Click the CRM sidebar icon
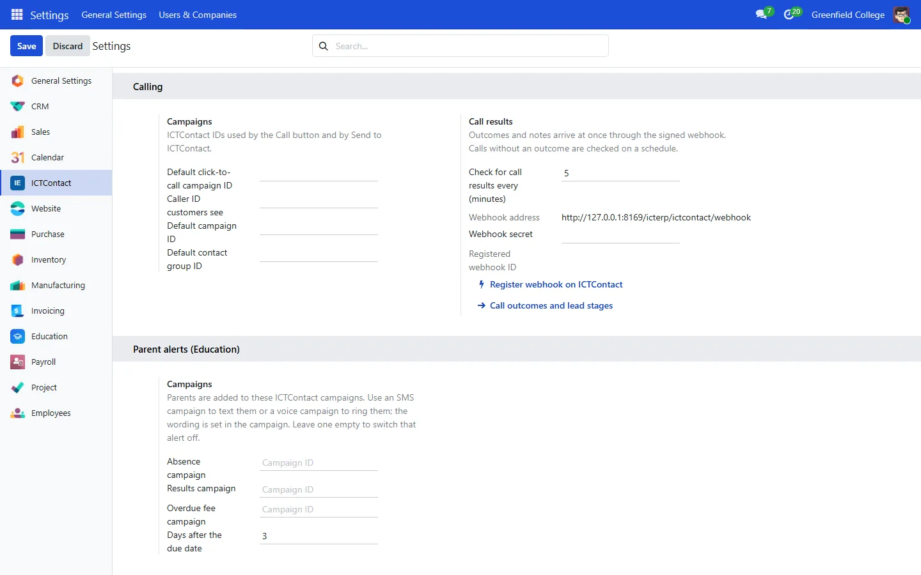Image resolution: width=921 pixels, height=575 pixels. pos(18,106)
